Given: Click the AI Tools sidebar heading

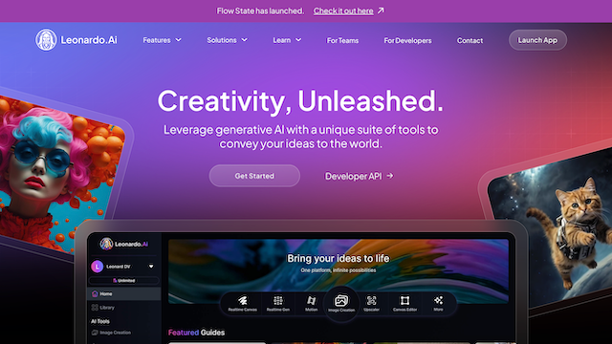Looking at the screenshot, I should [x=100, y=321].
